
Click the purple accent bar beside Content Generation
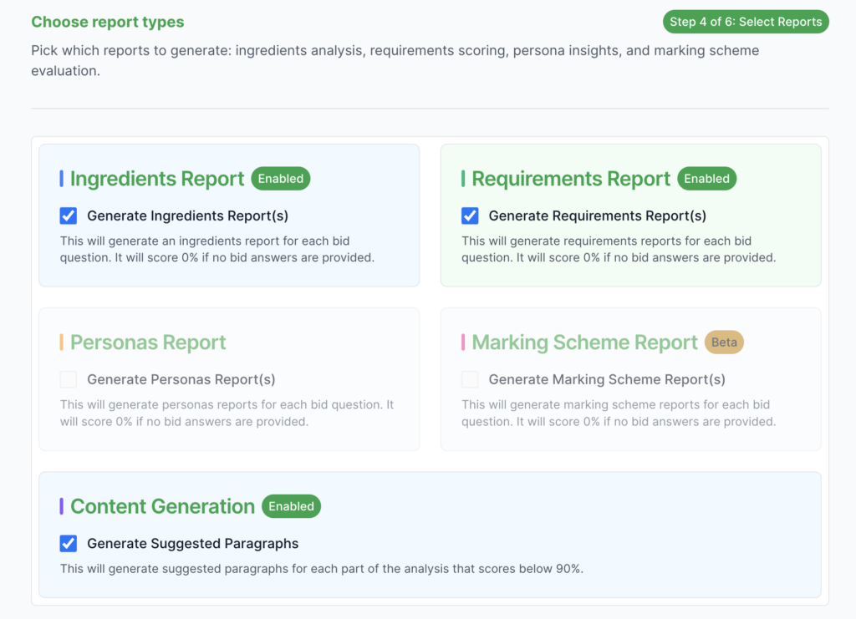tap(62, 506)
